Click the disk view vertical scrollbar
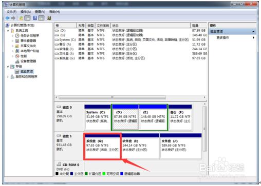The height and width of the screenshot is (186, 261). coord(204,129)
